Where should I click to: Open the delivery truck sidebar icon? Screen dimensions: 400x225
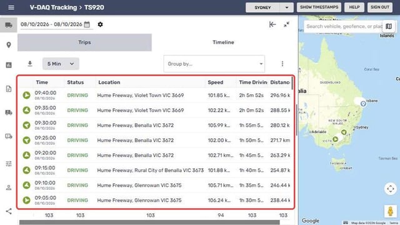tap(9, 112)
